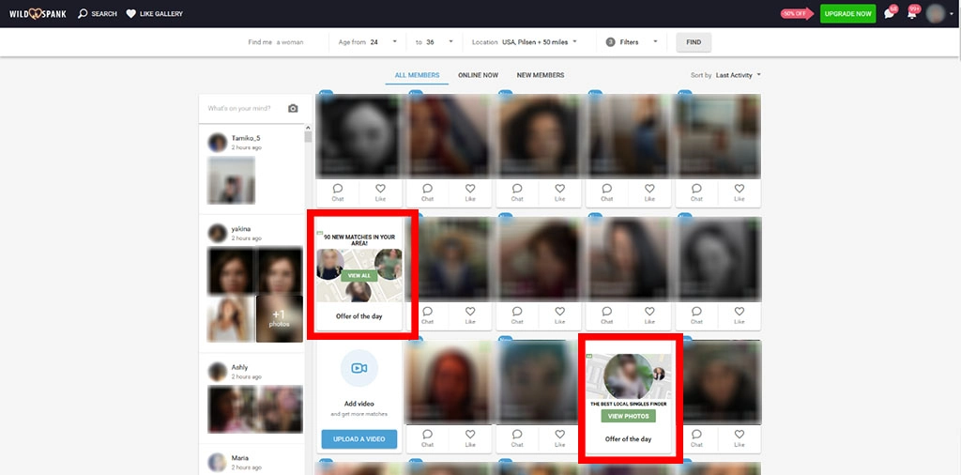Open the Wild Spank logo home link
961x475 pixels.
click(38, 13)
